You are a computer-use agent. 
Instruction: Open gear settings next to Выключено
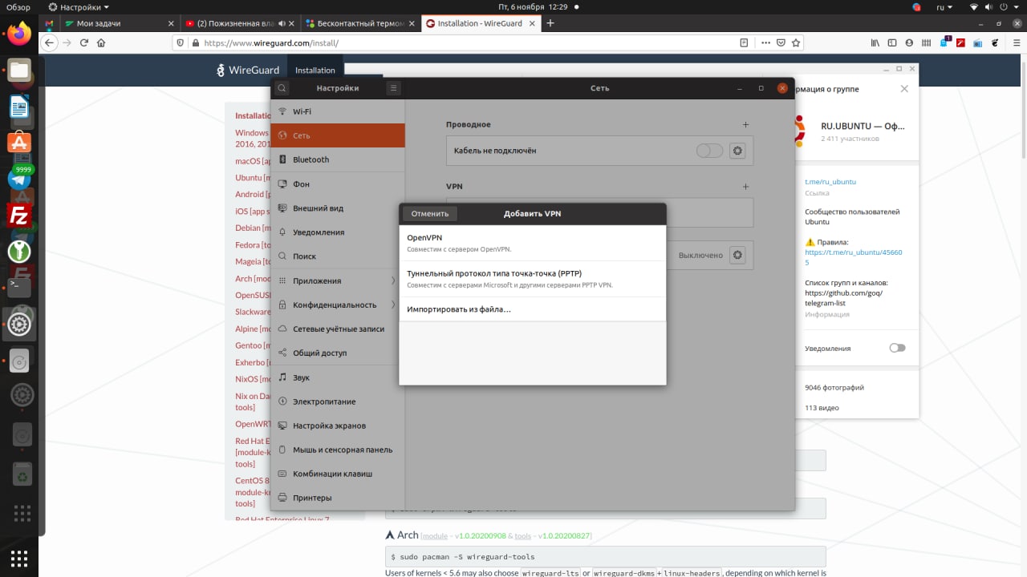coord(737,255)
